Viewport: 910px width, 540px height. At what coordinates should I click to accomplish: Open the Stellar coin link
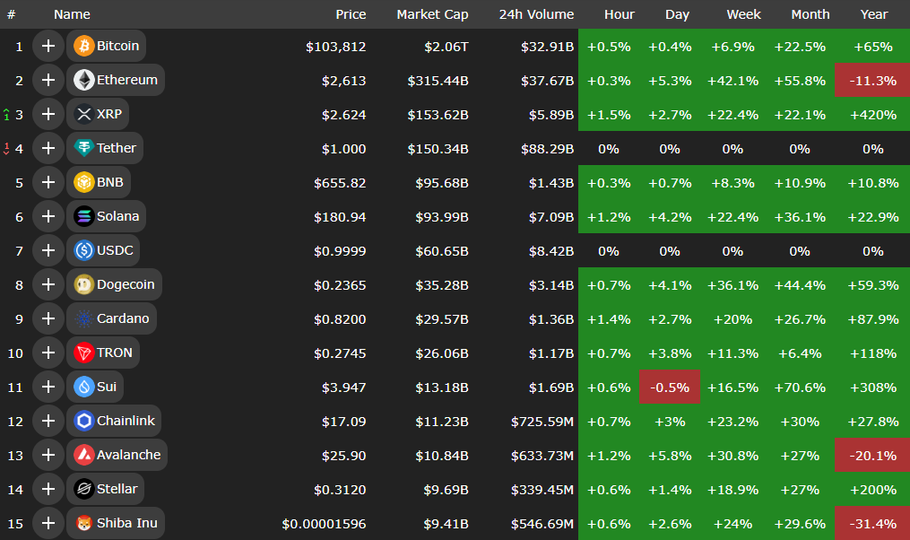point(105,489)
